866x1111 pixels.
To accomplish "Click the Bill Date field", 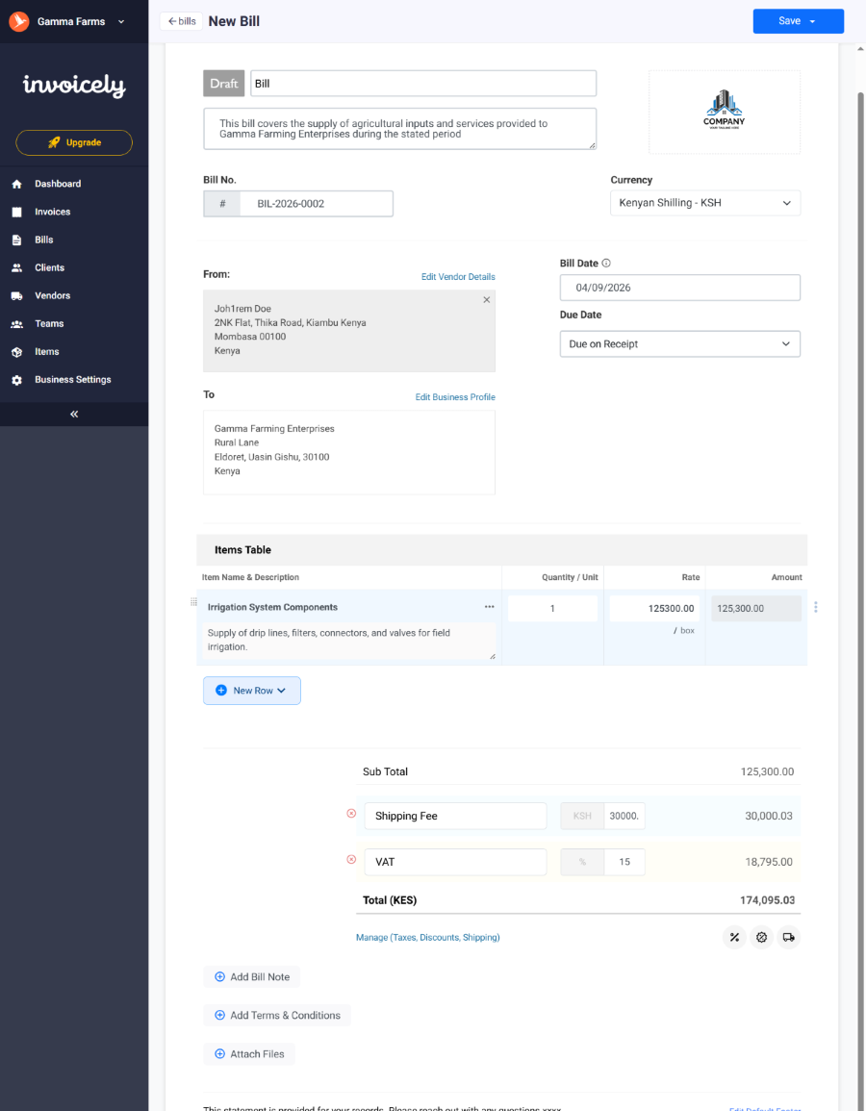I will [x=679, y=288].
